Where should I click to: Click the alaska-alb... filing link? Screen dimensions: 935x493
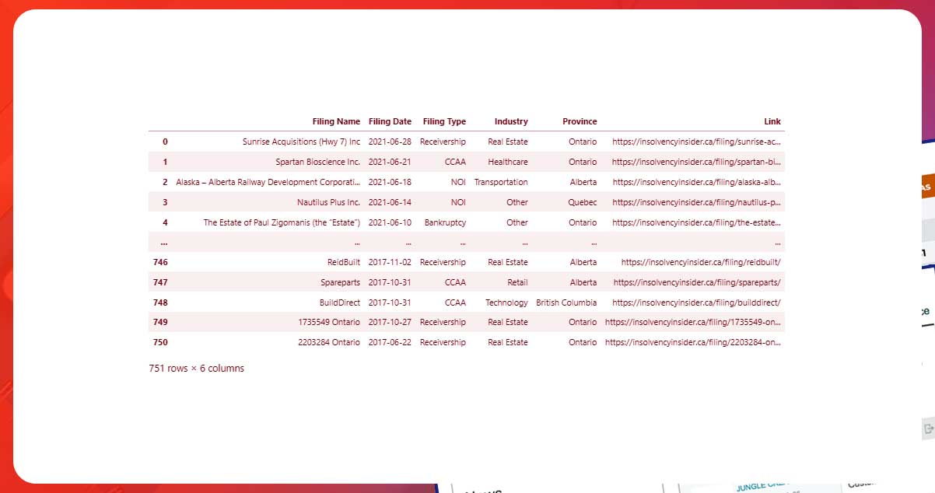pos(697,182)
